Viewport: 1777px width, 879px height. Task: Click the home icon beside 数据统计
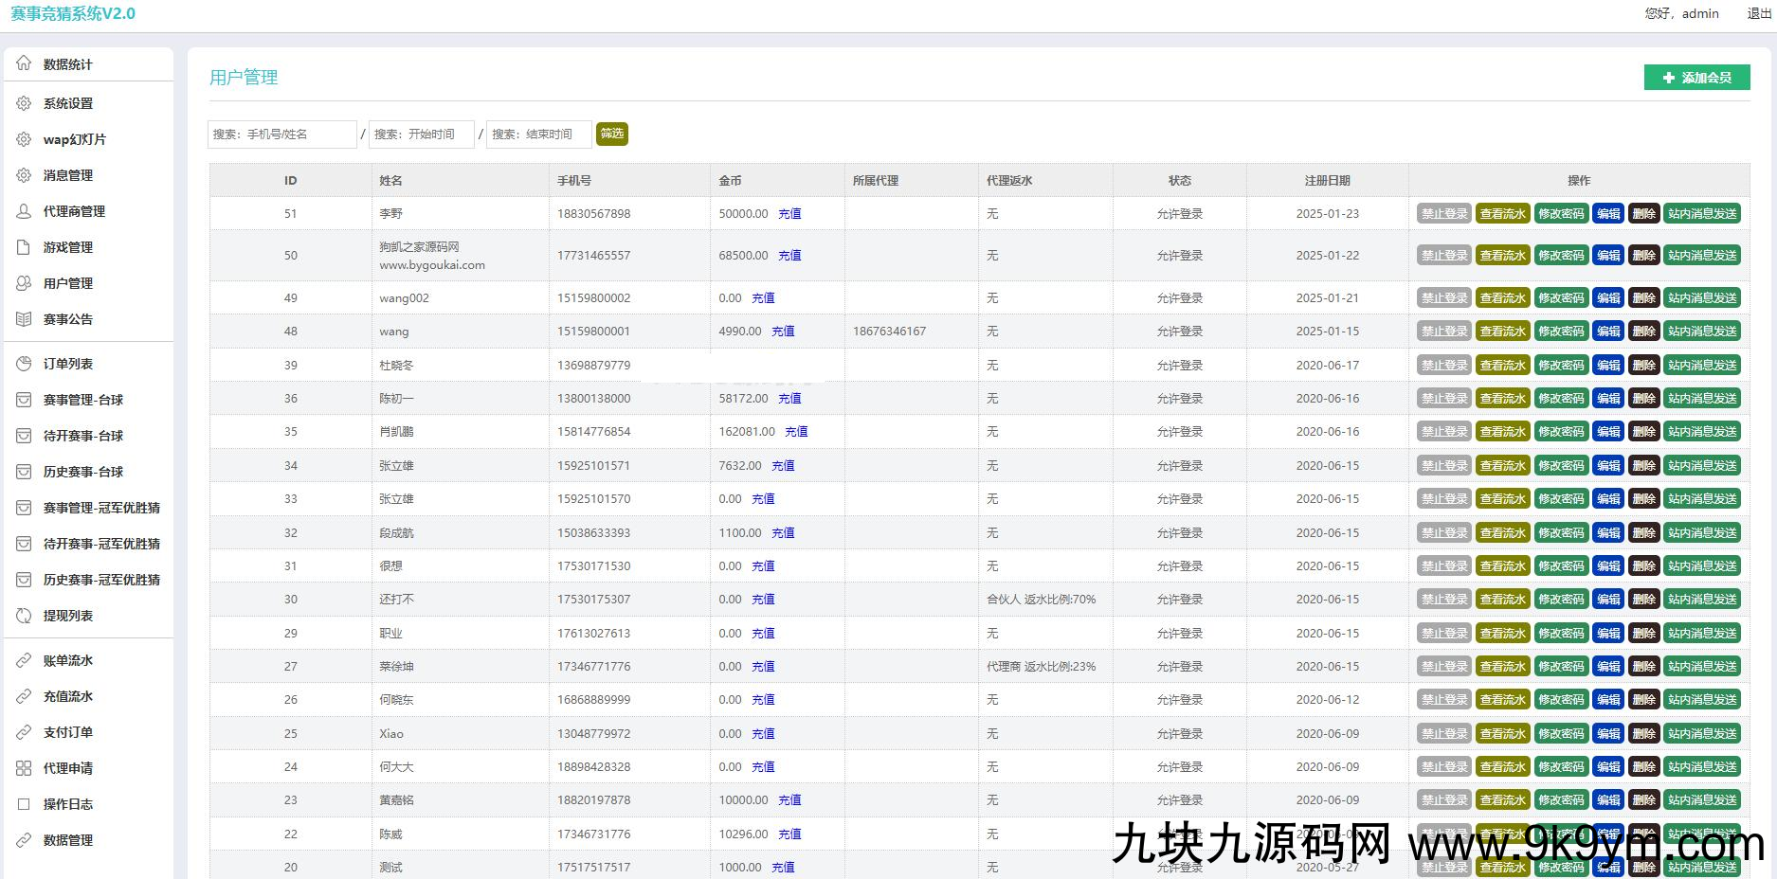tap(24, 63)
